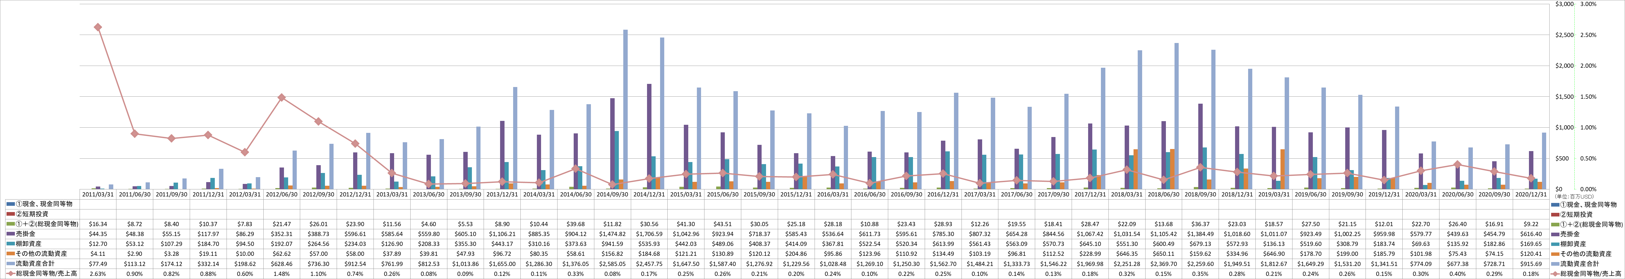Select the (単位:百万USD) unit note
1625x279 pixels.
point(1575,196)
